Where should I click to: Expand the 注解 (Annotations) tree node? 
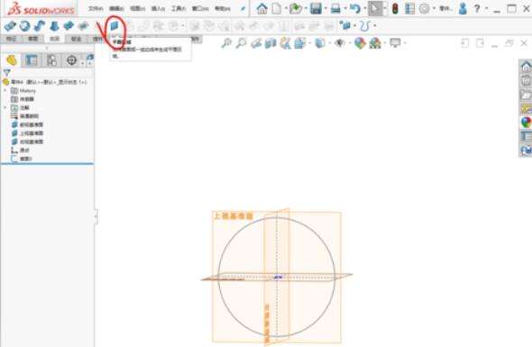pos(5,107)
